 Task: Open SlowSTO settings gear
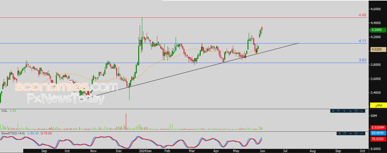coord(356,133)
